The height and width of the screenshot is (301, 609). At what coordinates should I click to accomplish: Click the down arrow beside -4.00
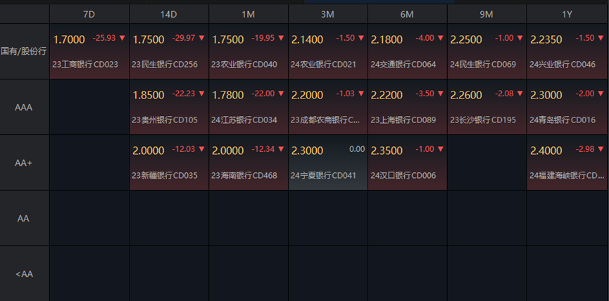point(440,38)
